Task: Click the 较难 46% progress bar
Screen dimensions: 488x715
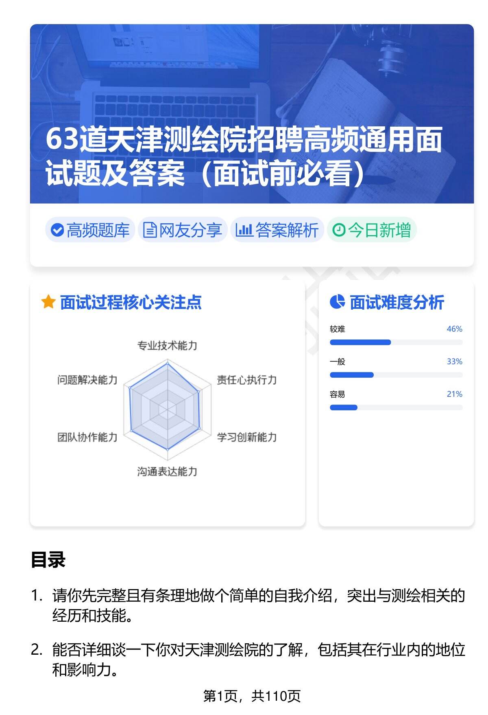Action: (x=396, y=342)
